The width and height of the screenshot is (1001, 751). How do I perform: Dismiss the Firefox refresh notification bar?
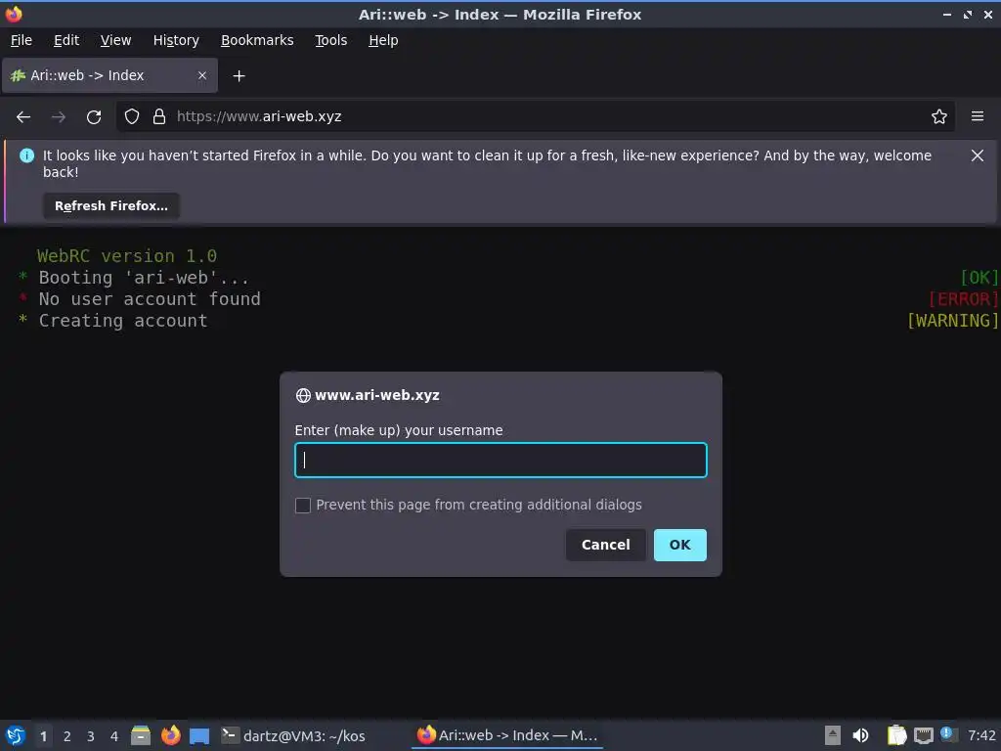click(977, 155)
